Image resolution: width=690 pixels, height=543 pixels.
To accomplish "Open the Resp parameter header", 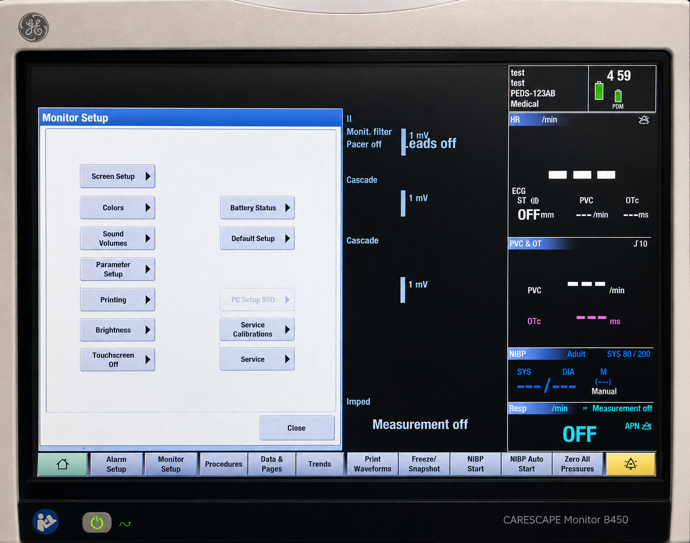I will [581, 408].
